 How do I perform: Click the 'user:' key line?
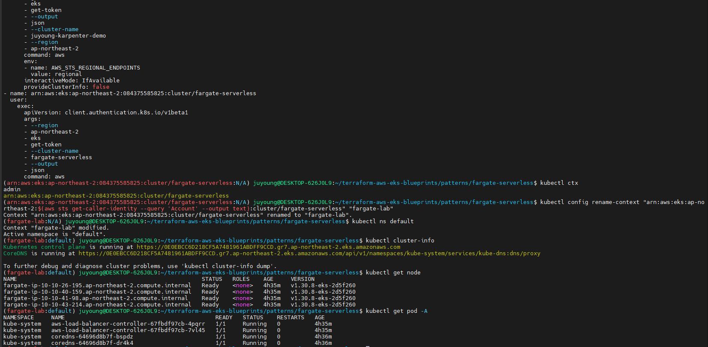[18, 100]
